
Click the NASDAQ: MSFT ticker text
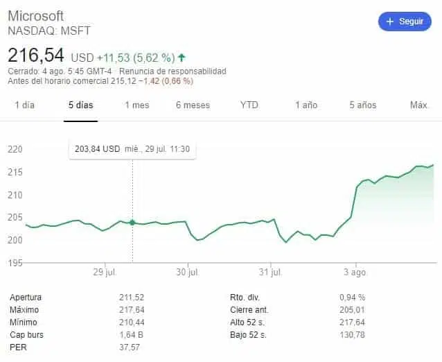[49, 31]
